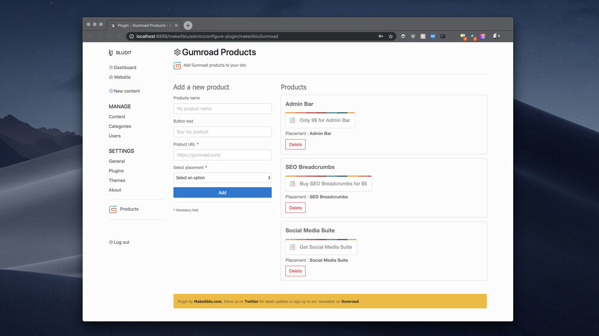This screenshot has height=336, width=599.
Task: Click the blue extension icon in toolbar
Action: (433, 36)
